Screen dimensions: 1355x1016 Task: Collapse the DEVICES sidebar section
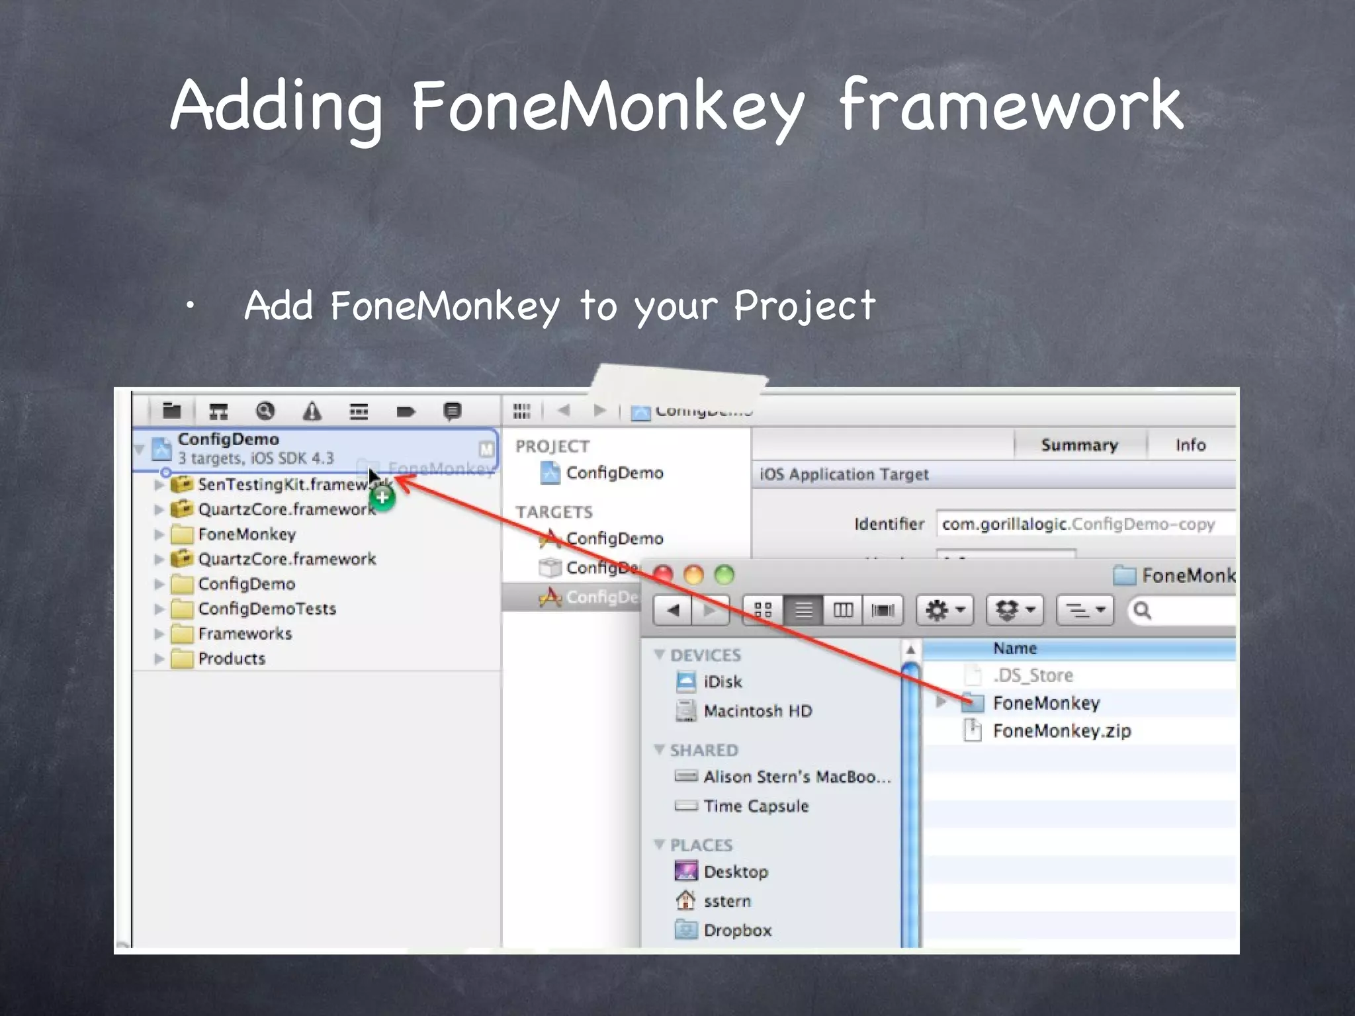coord(659,654)
